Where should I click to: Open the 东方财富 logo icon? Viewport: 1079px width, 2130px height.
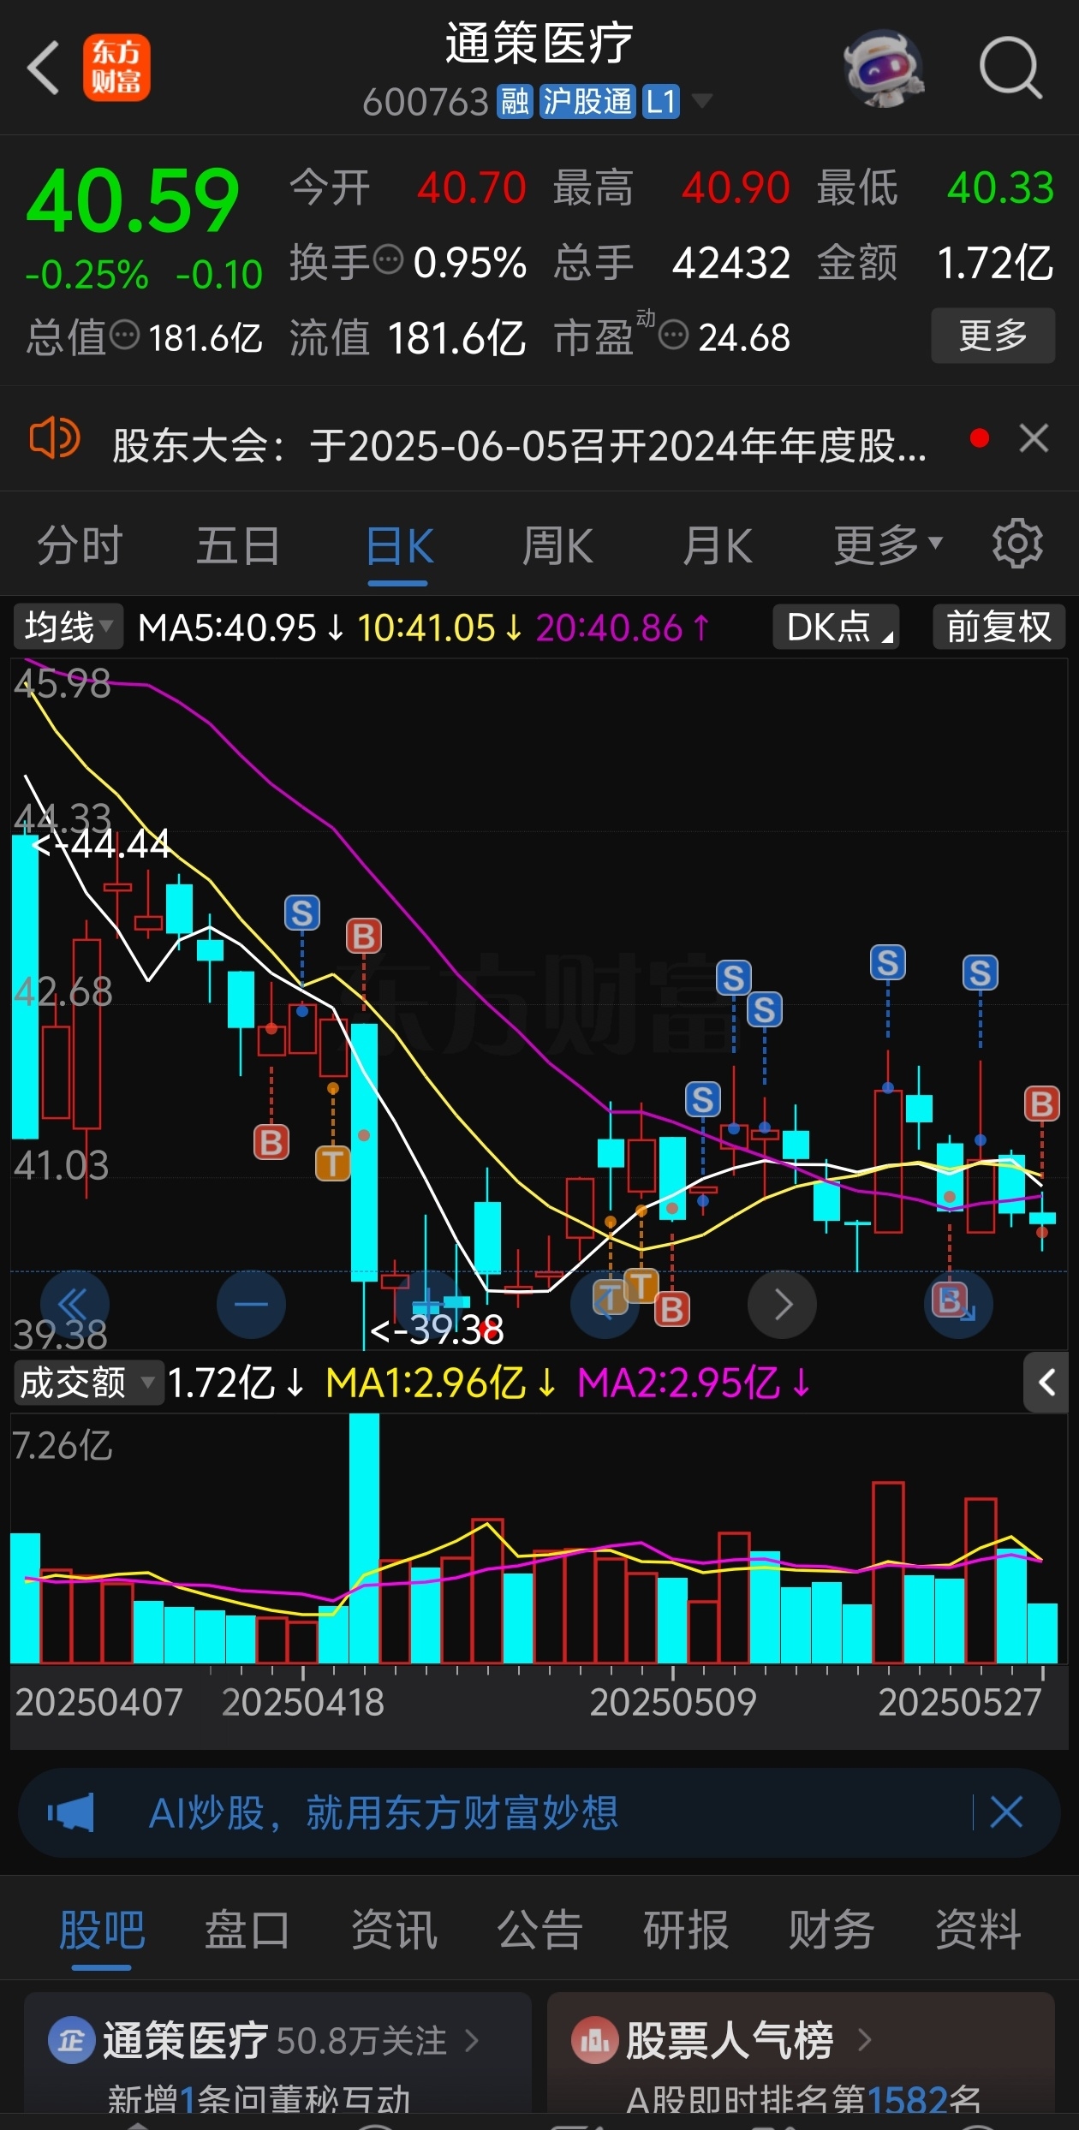(x=116, y=68)
